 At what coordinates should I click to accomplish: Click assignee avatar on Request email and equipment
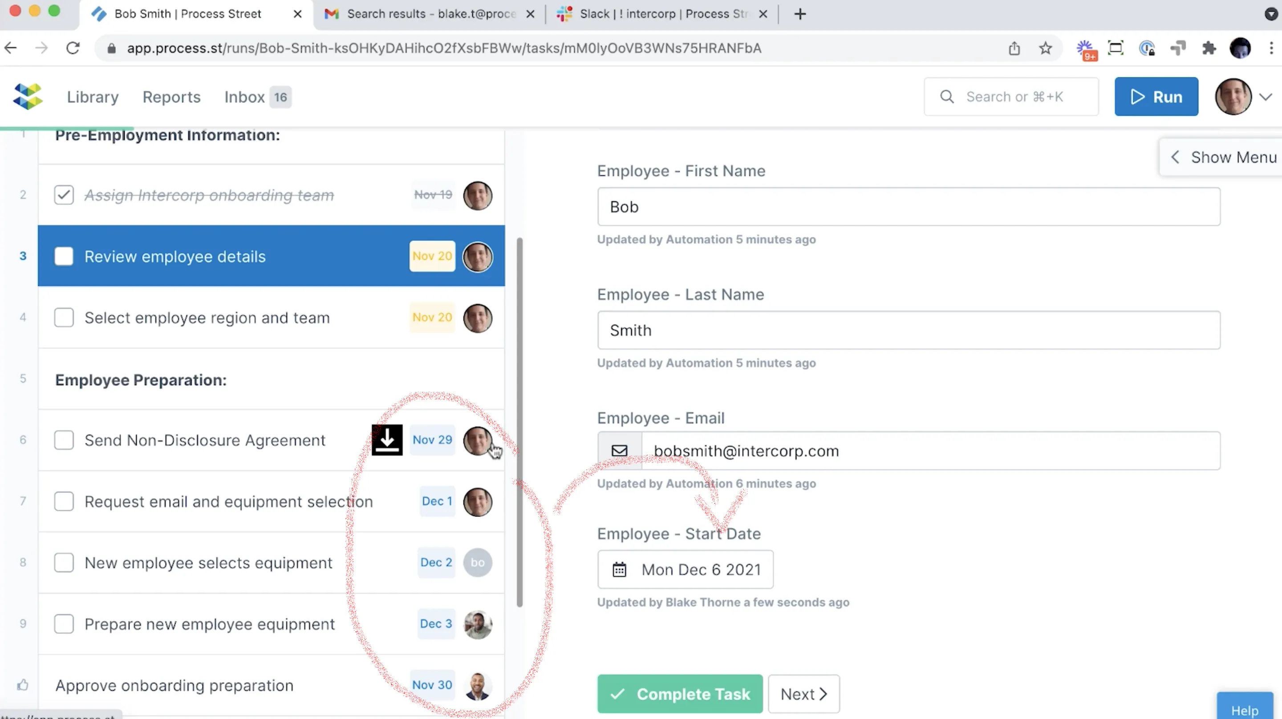[478, 502]
